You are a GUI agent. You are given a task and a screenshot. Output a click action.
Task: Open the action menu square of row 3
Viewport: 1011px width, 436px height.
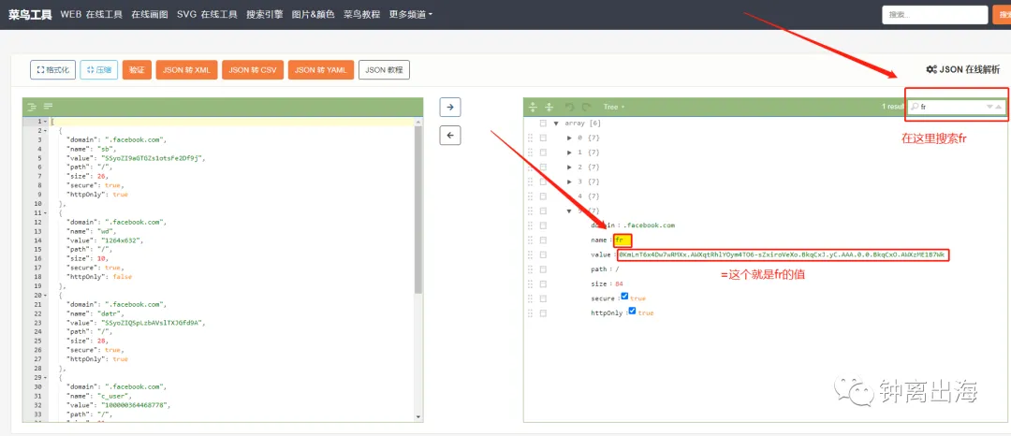543,182
